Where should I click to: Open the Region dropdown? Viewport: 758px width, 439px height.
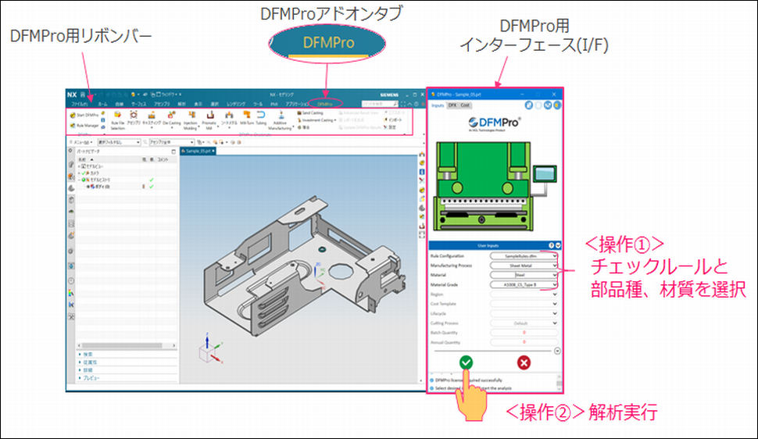[524, 294]
